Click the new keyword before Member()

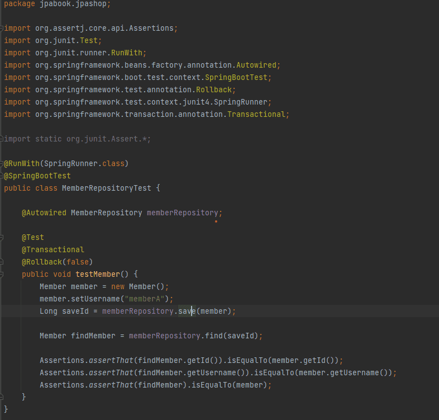[x=118, y=287]
